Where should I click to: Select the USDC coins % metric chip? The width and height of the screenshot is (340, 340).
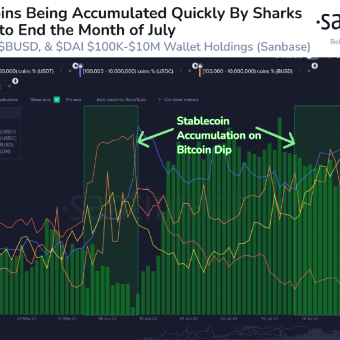[x=129, y=71]
